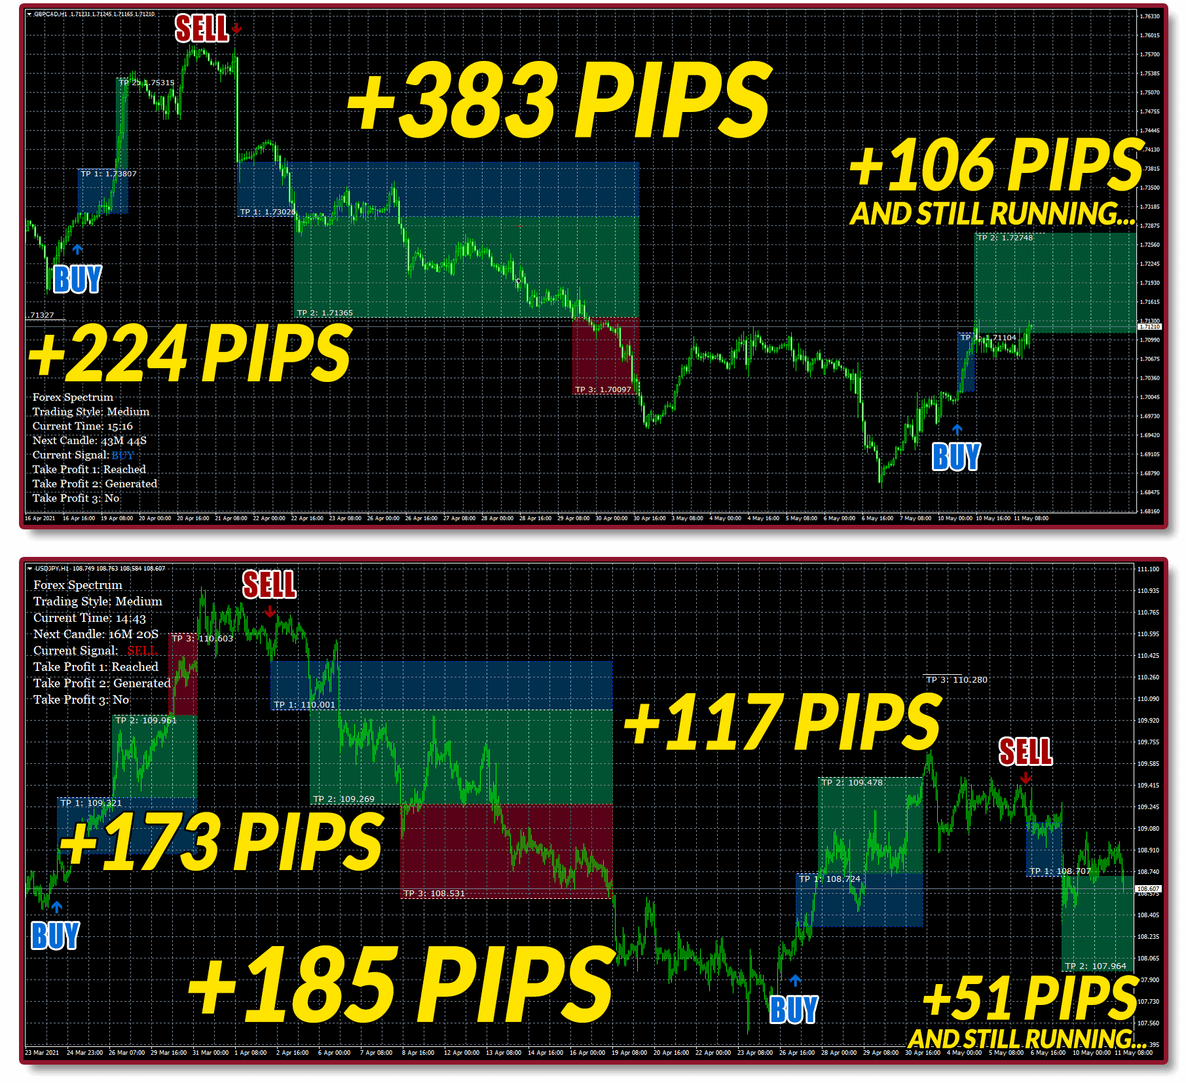Click the label TP 1: 110.001
Screen dimensions: 1186x1083
pyautogui.click(x=305, y=704)
